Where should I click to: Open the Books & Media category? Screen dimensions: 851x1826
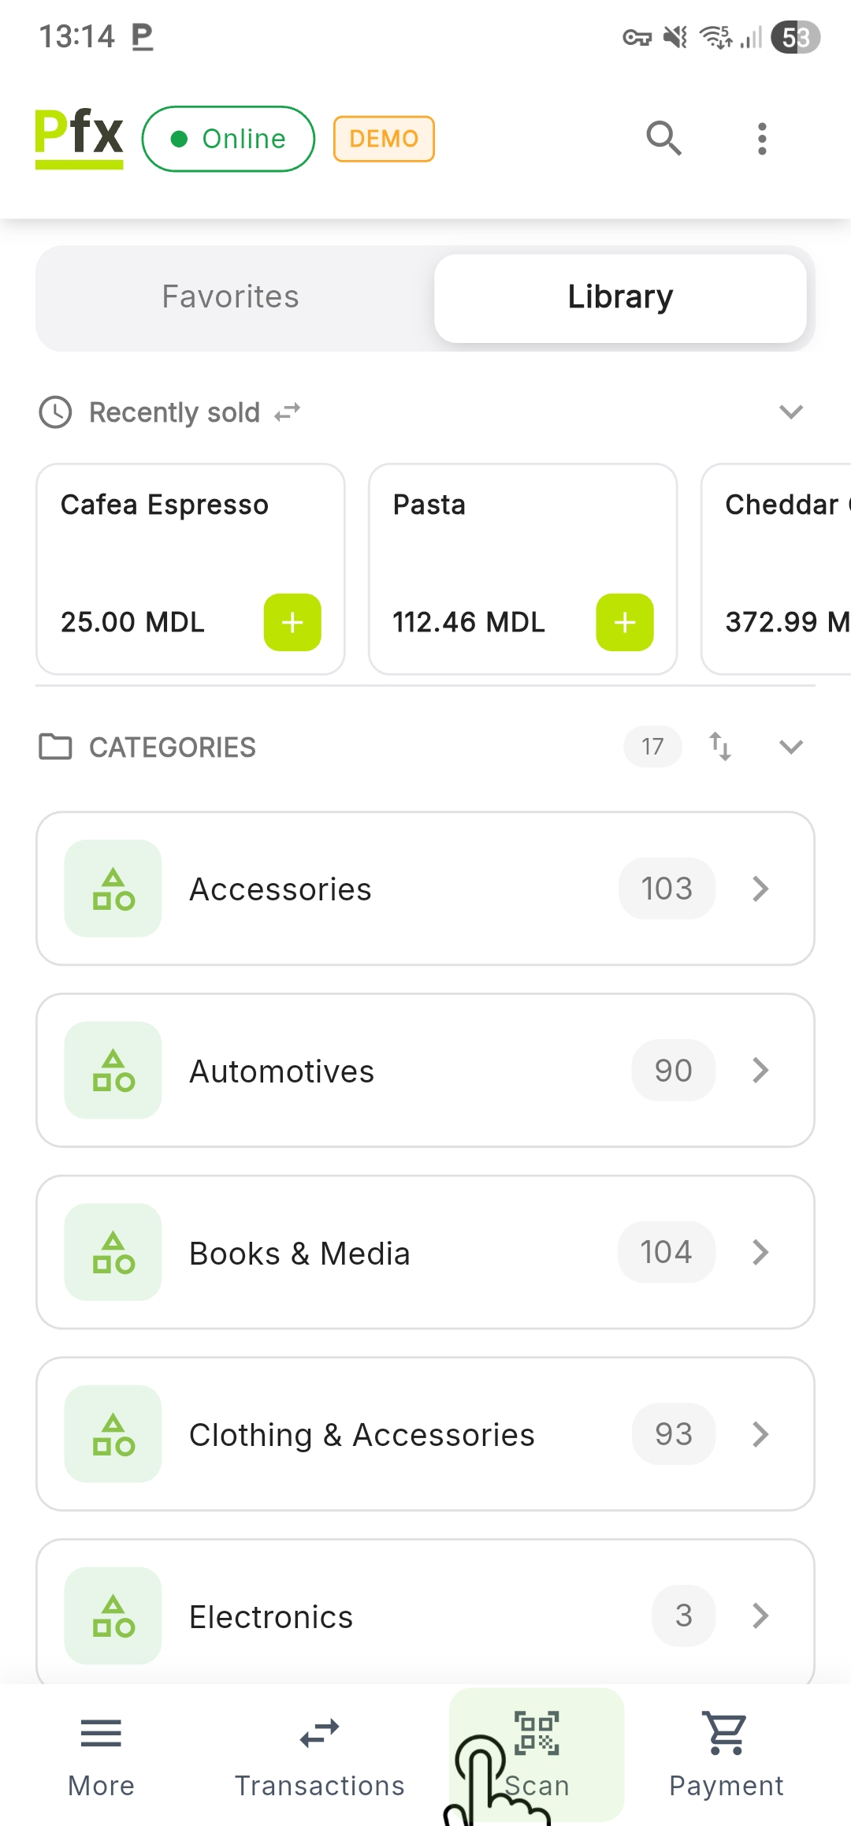(425, 1252)
